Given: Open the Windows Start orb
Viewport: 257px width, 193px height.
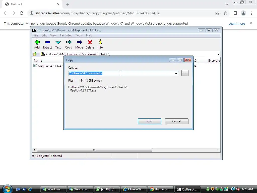Looking at the screenshot, I should 7,189.
